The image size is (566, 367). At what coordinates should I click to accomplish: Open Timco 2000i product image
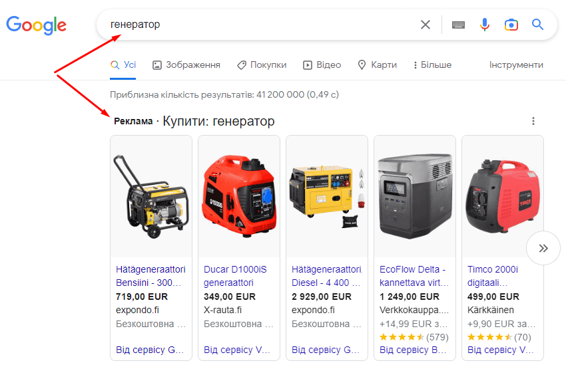[x=503, y=197]
